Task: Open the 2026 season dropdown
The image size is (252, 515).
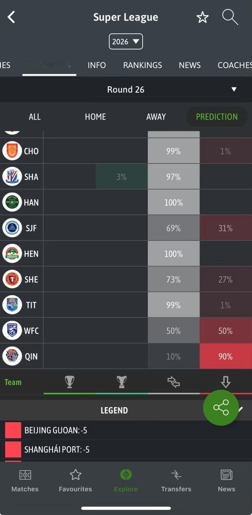Action: tap(126, 41)
